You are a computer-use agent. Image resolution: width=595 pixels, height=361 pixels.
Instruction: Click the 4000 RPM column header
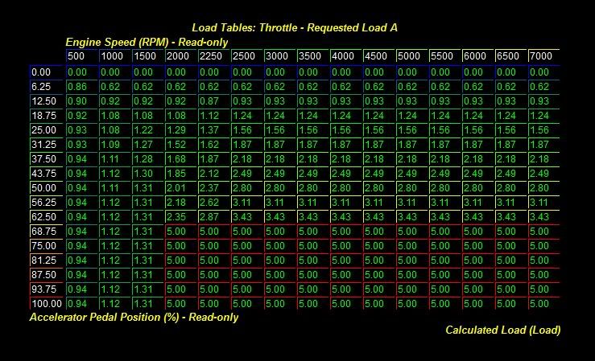pos(345,56)
